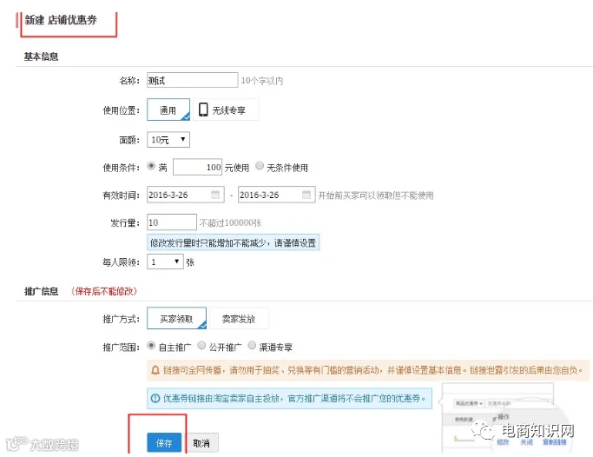Click the 10个字以内 hint text
The width and height of the screenshot is (593, 457).
(262, 81)
